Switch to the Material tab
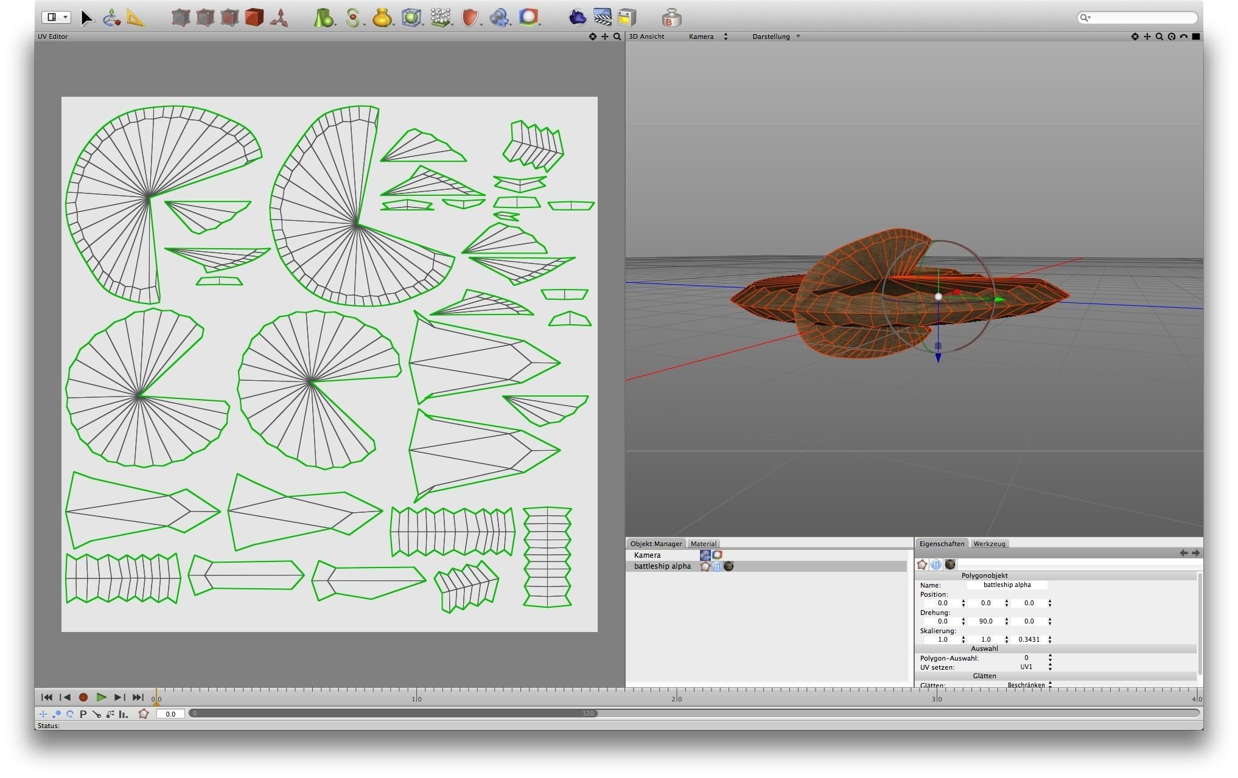 (703, 544)
